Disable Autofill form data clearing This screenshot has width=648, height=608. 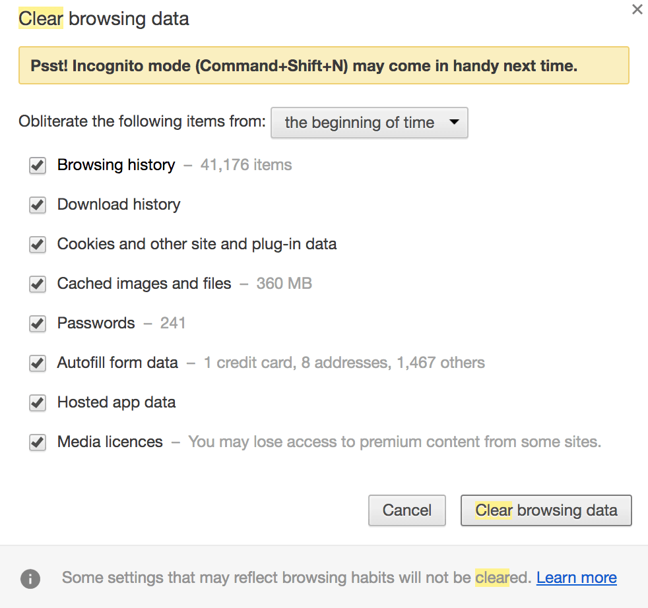click(38, 363)
